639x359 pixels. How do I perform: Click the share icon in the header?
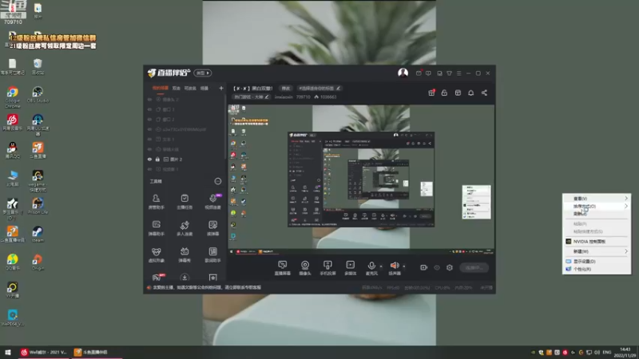click(484, 93)
